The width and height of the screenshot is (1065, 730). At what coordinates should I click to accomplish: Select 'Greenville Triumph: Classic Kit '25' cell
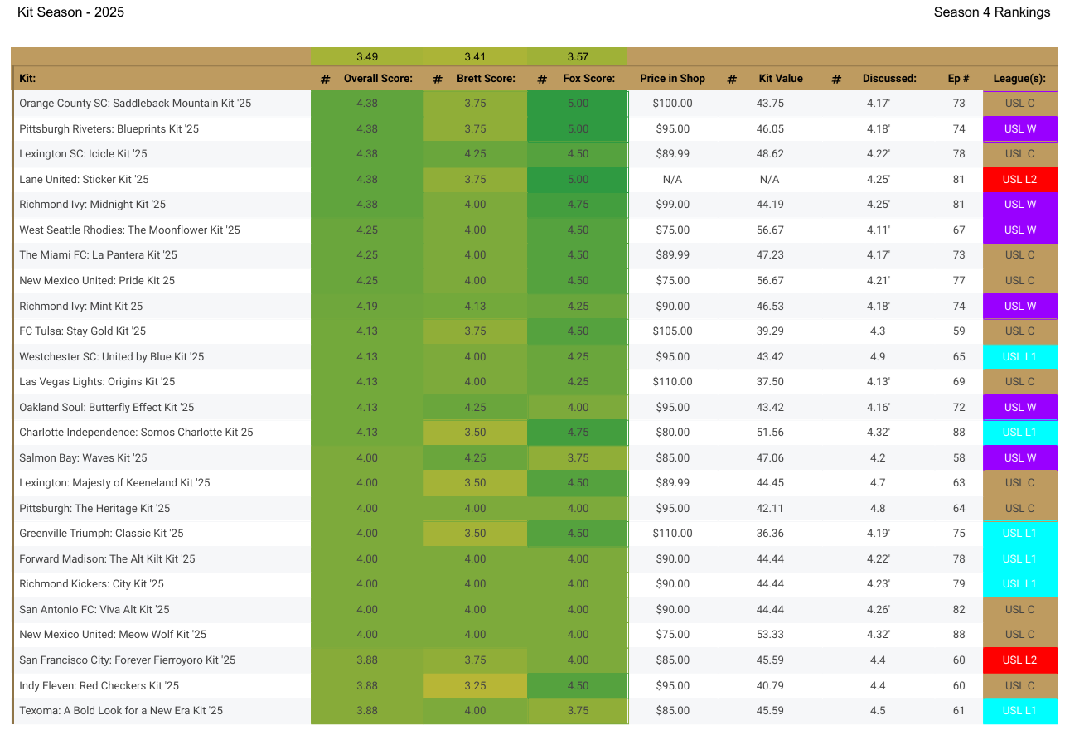(162, 534)
